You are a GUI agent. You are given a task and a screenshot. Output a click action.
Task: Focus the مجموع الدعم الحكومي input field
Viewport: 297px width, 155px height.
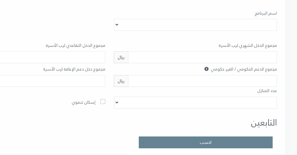pos(202,81)
